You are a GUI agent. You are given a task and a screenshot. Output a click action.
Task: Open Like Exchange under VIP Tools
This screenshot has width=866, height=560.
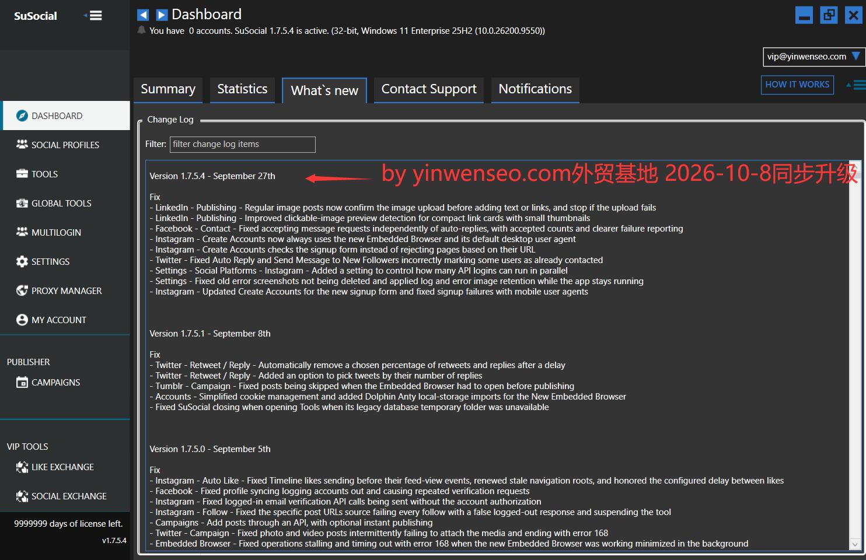(x=65, y=467)
